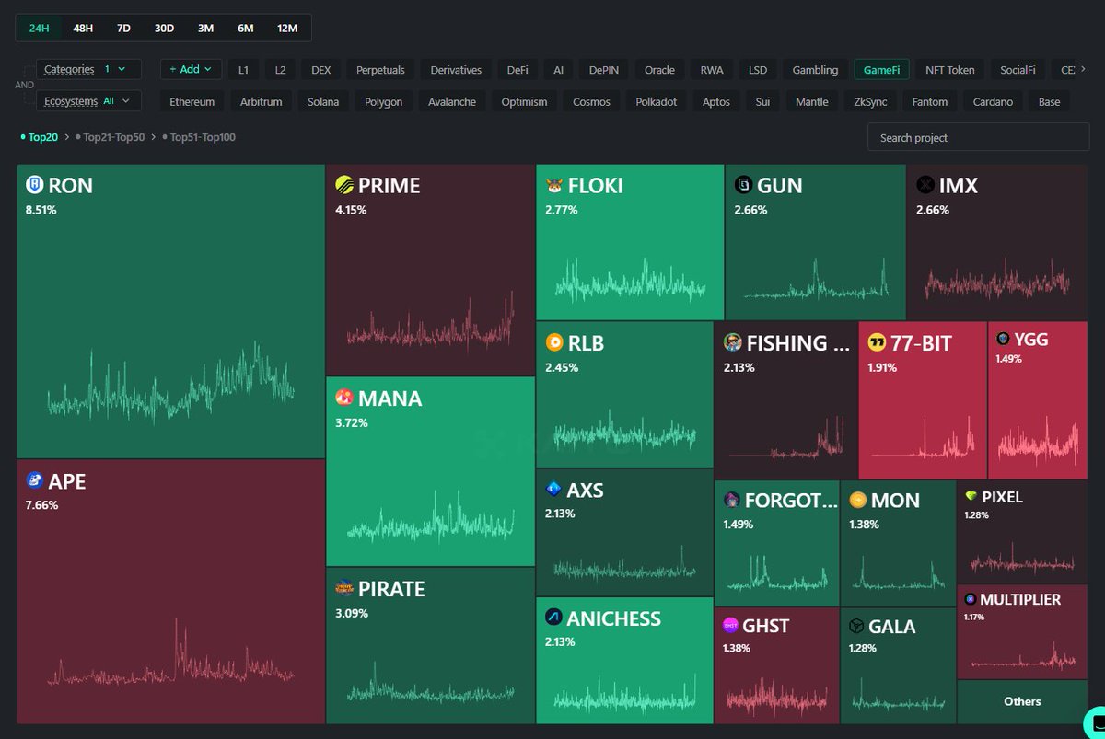Click the FISHING token avatar icon
This screenshot has height=739, width=1105.
[x=732, y=342]
